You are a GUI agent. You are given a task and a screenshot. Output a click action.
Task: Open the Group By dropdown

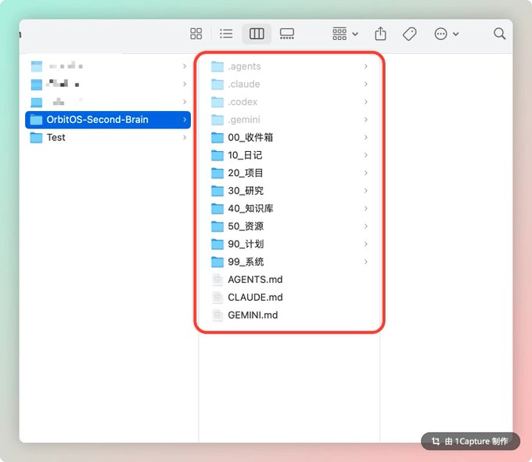(x=345, y=34)
